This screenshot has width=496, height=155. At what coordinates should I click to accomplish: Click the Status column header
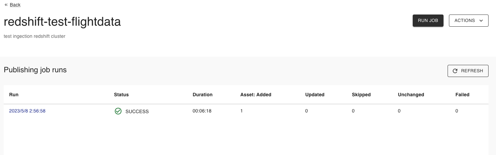(121, 95)
